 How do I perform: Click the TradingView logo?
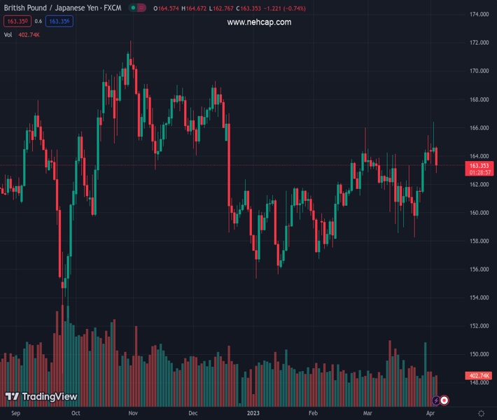pyautogui.click(x=41, y=397)
